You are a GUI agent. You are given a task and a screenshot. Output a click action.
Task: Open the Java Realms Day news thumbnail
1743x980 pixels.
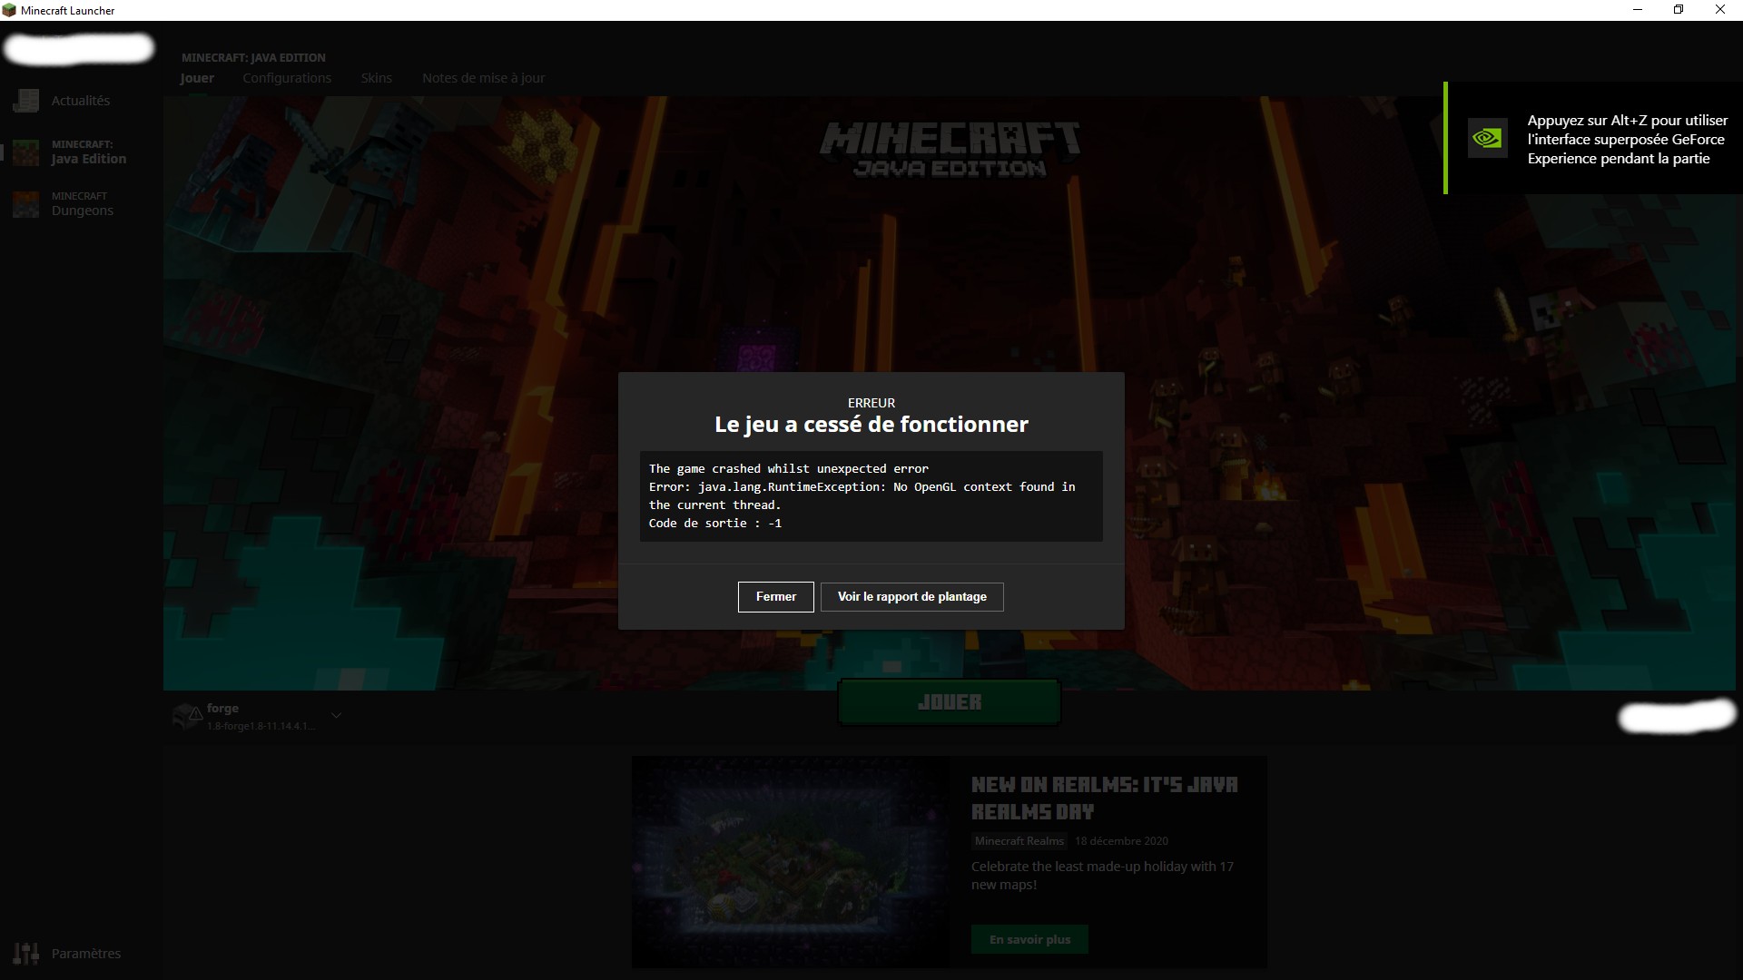(791, 862)
